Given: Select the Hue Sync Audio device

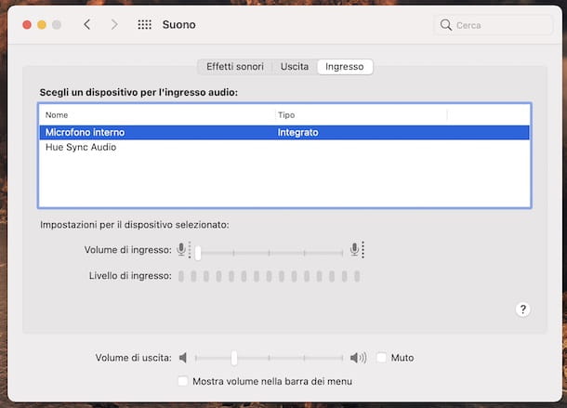Looking at the screenshot, I should click(284, 147).
